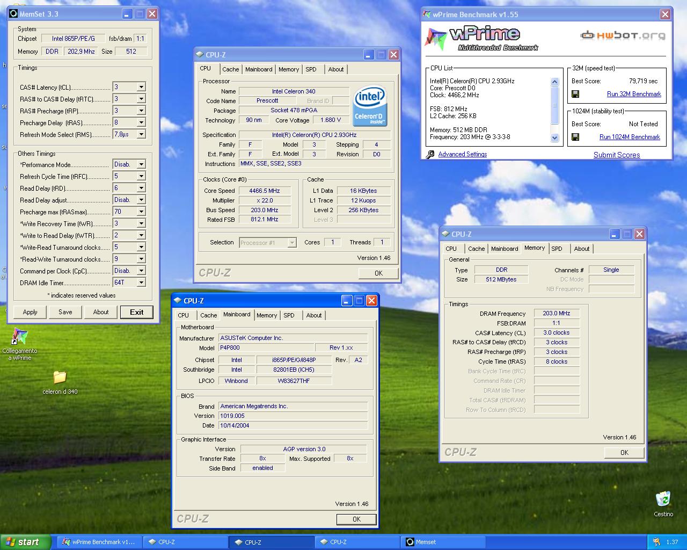Expand the Refresh Cycle Time (tRFC) dropdown

tap(141, 176)
